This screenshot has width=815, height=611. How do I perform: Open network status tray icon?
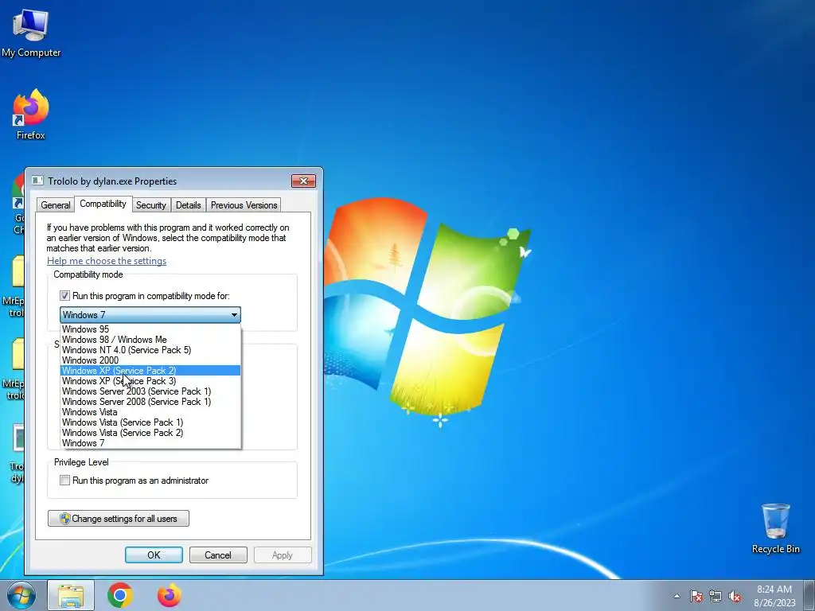(716, 597)
